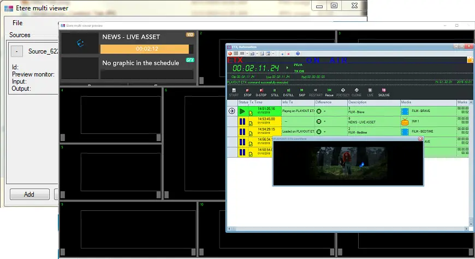
Task: Collapse Source_622 with the minus button
Action: [x=16, y=51]
